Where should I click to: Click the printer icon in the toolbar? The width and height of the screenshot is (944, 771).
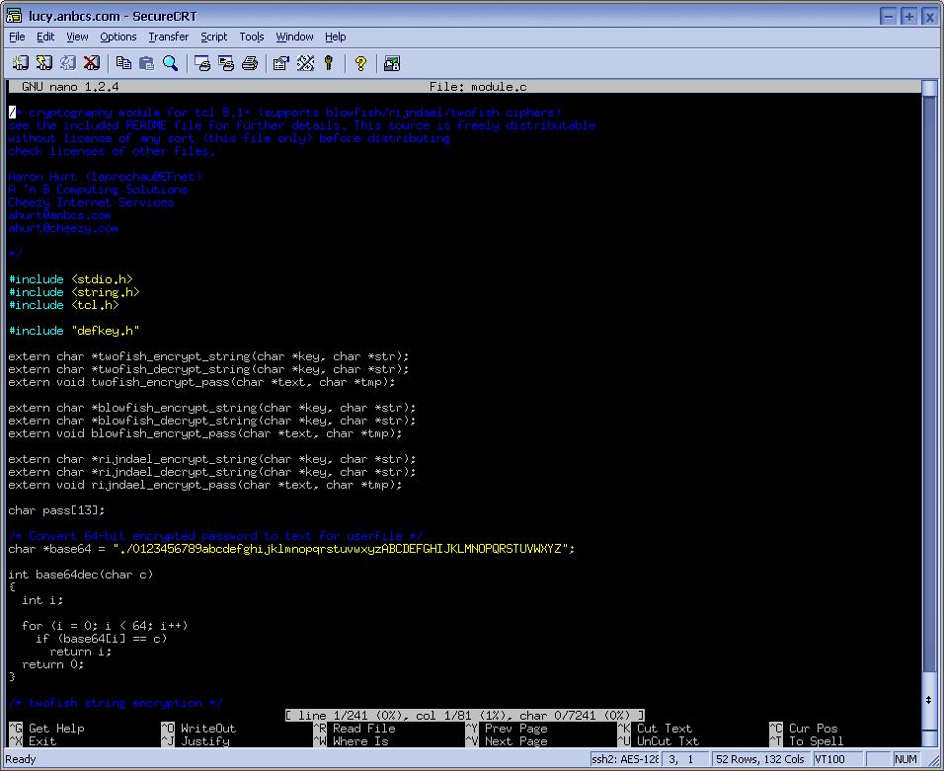pos(250,63)
